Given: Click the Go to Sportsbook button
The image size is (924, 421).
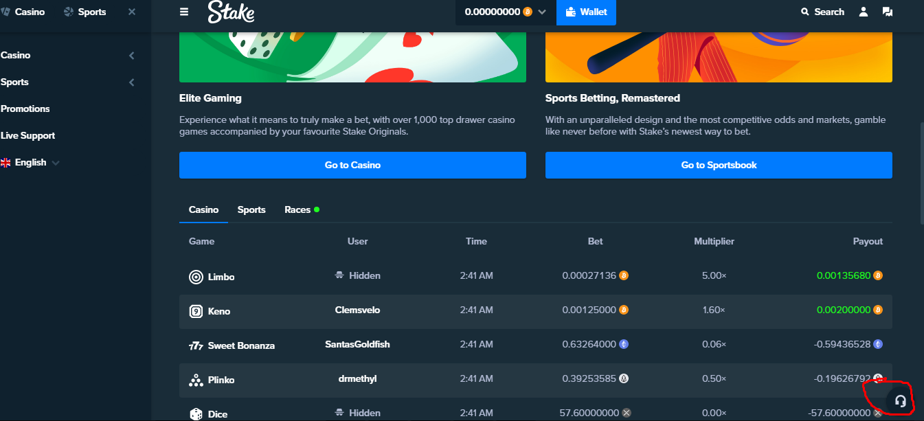Looking at the screenshot, I should 719,165.
